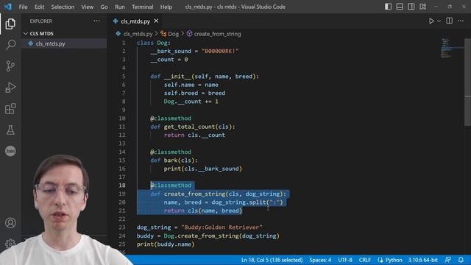
Task: Split the editor to the right
Action: pyautogui.click(x=450, y=21)
